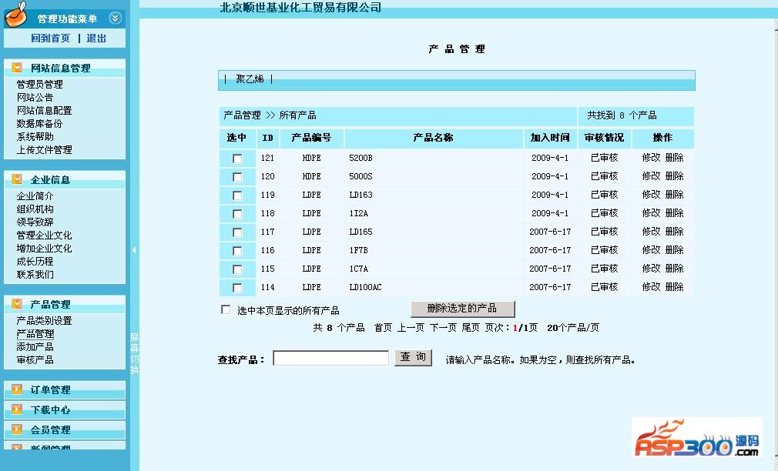The image size is (778, 471).
Task: Open 增加企业文化 in sidebar
Action: 44,248
